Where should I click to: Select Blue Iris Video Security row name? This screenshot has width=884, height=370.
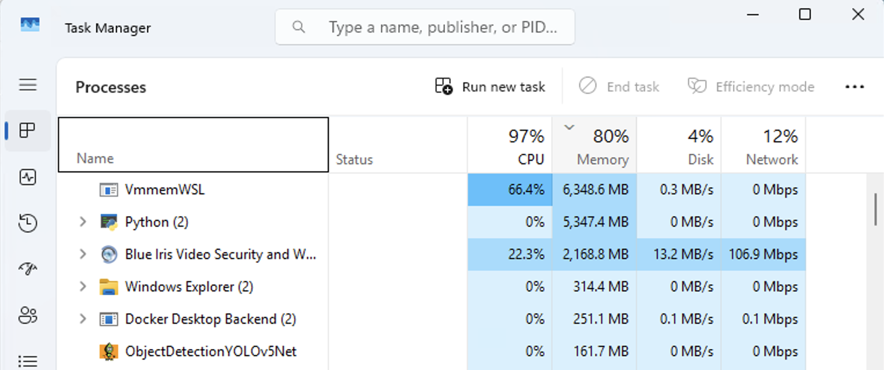[221, 254]
